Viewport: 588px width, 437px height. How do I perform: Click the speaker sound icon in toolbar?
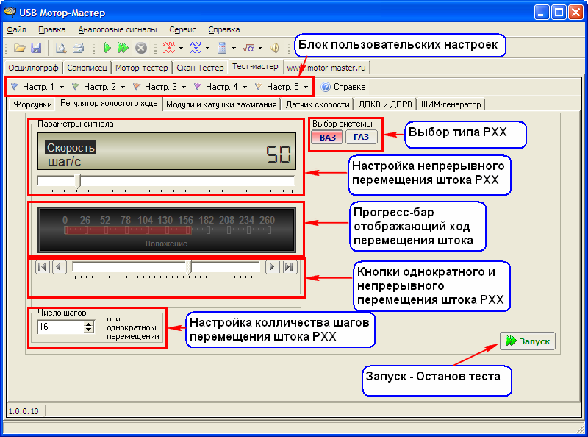point(275,48)
